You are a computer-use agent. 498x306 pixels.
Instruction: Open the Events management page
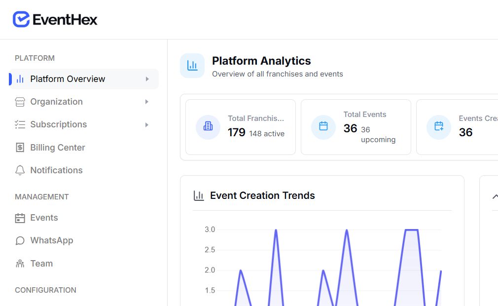tap(83, 218)
